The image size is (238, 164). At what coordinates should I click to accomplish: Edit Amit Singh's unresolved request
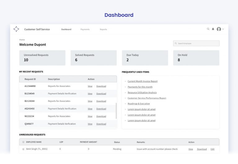[213, 149]
